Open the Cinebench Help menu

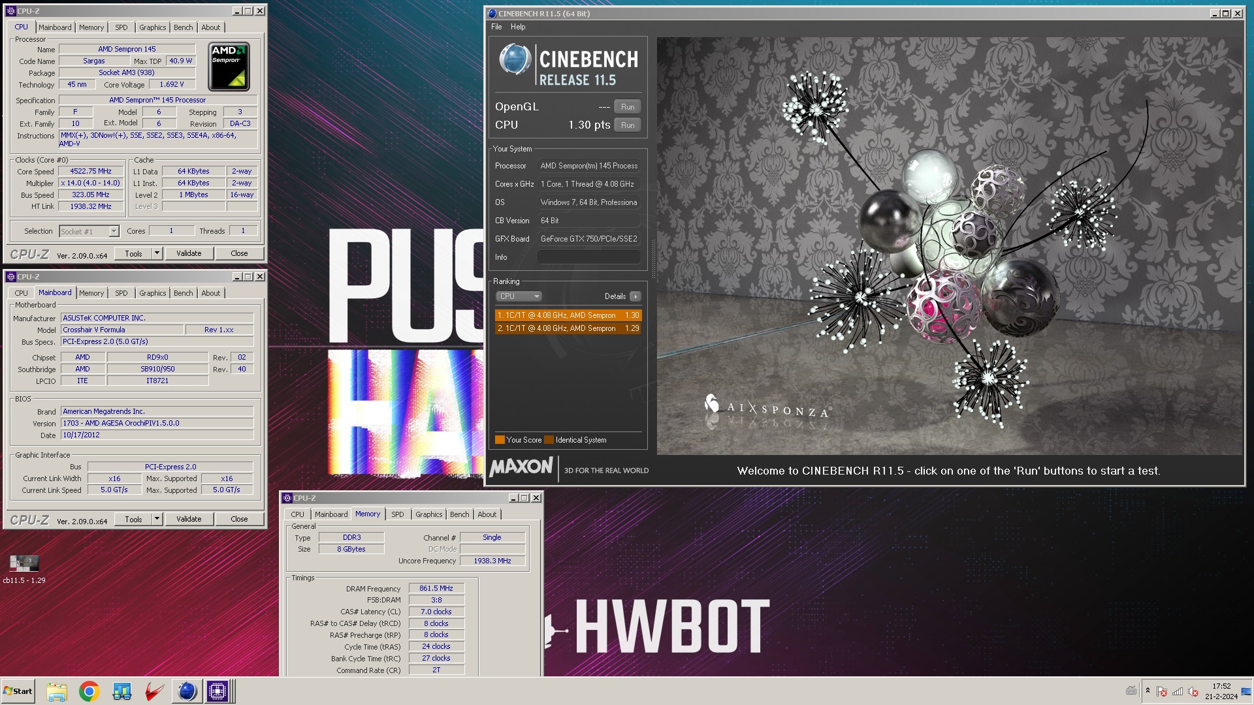pos(518,27)
